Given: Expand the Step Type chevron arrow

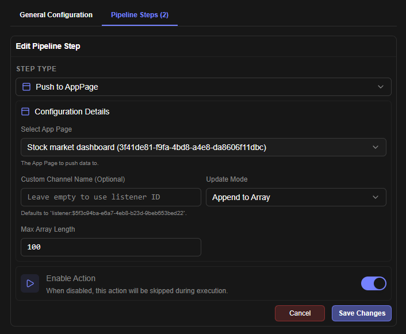Looking at the screenshot, I should pyautogui.click(x=380, y=87).
